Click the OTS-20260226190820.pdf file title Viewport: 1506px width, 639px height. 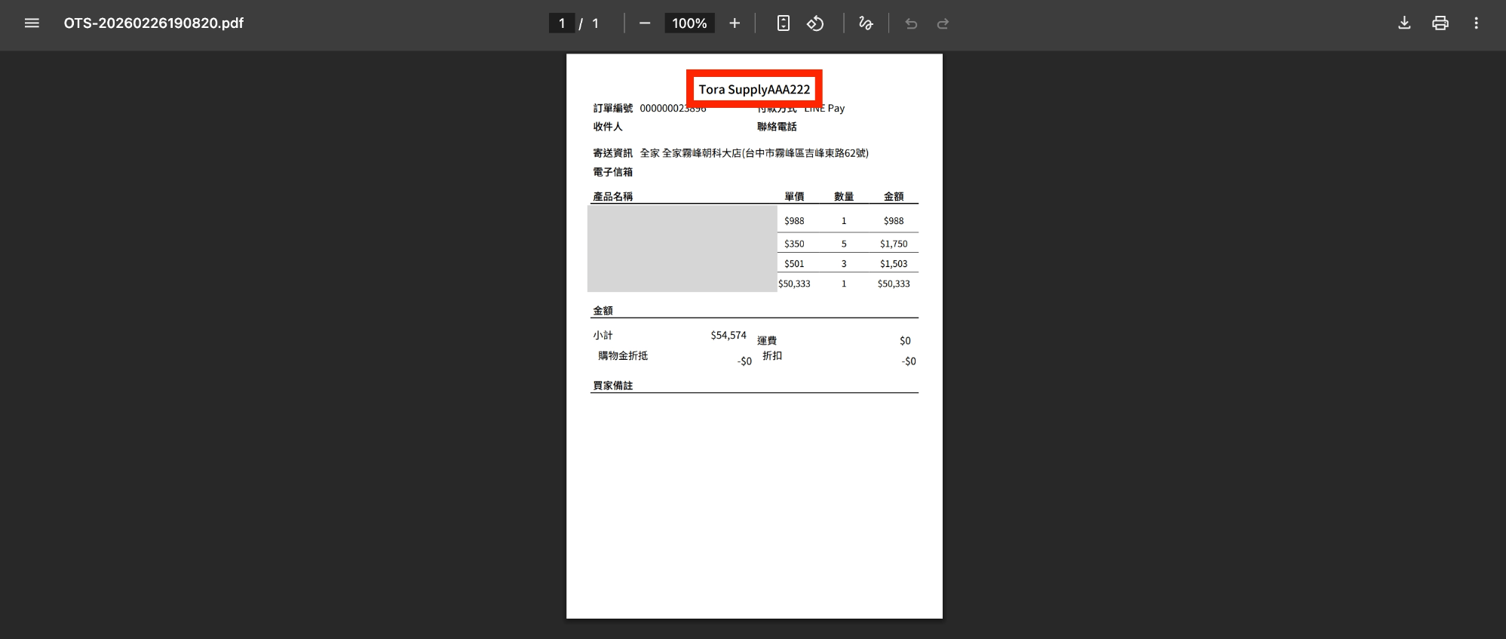pyautogui.click(x=154, y=23)
